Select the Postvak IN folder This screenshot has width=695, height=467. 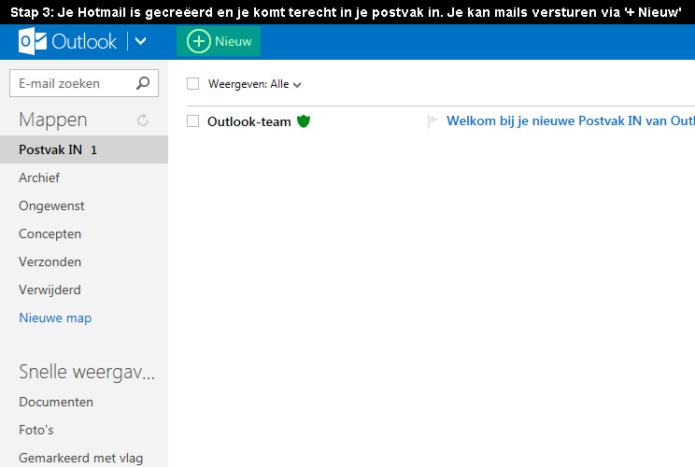(x=84, y=149)
